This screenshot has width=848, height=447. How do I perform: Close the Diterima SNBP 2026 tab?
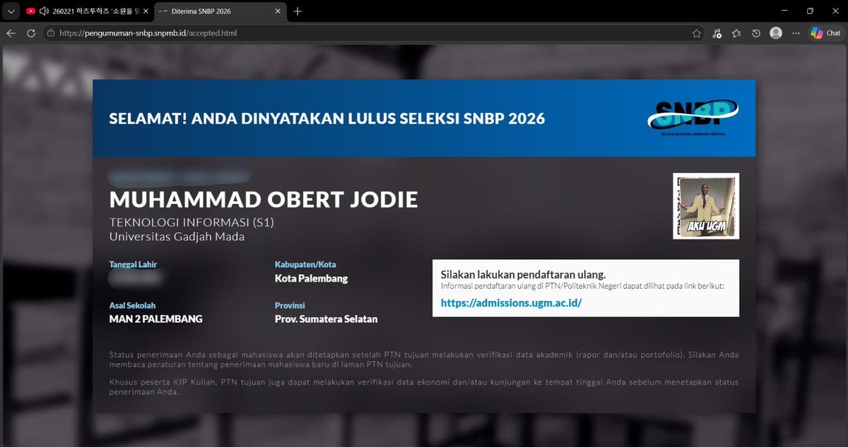tap(278, 11)
